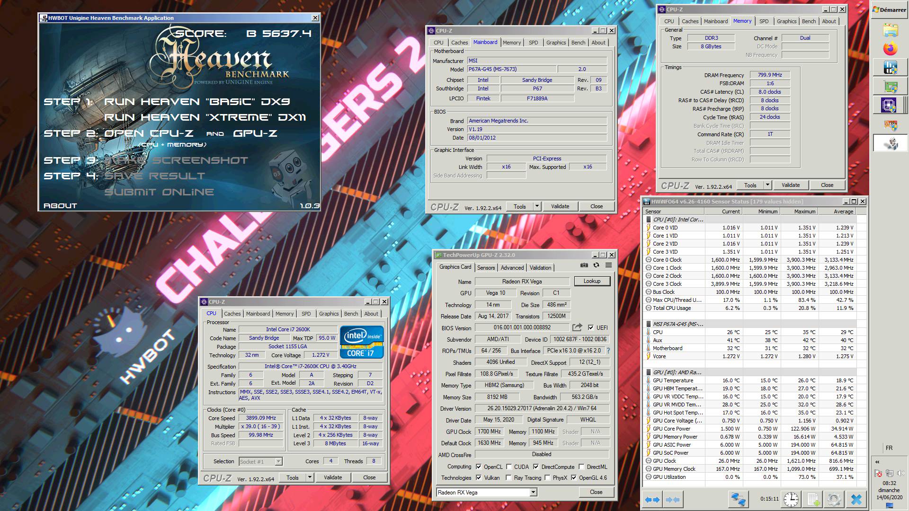Image resolution: width=909 pixels, height=511 pixels.
Task: Click About in Heaven benchmark window
Action: click(x=60, y=206)
